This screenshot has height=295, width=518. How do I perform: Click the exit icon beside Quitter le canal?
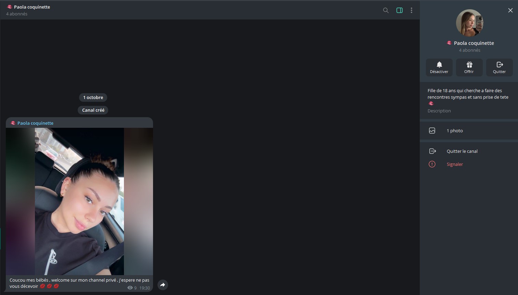432,151
